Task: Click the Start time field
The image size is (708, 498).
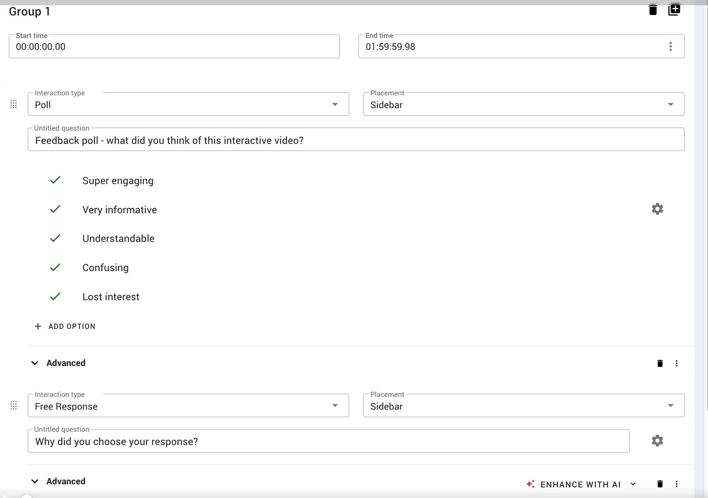Action: pyautogui.click(x=174, y=46)
